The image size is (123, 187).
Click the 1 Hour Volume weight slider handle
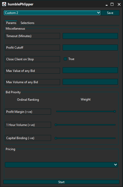(56, 125)
